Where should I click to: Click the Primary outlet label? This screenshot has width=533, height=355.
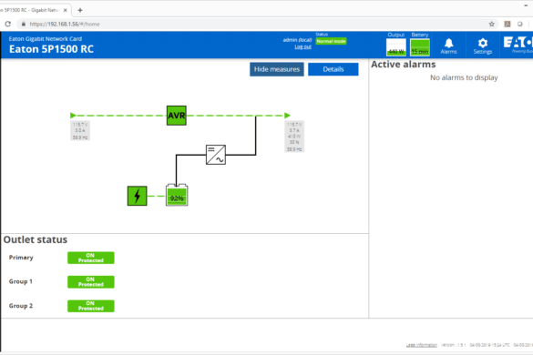click(21, 258)
